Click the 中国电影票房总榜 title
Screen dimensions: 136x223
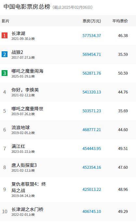pyautogui.click(x=27, y=7)
